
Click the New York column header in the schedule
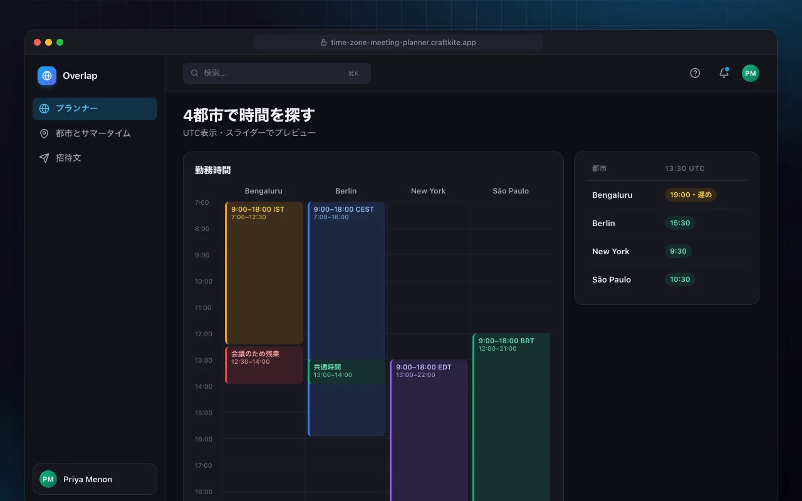coord(429,191)
